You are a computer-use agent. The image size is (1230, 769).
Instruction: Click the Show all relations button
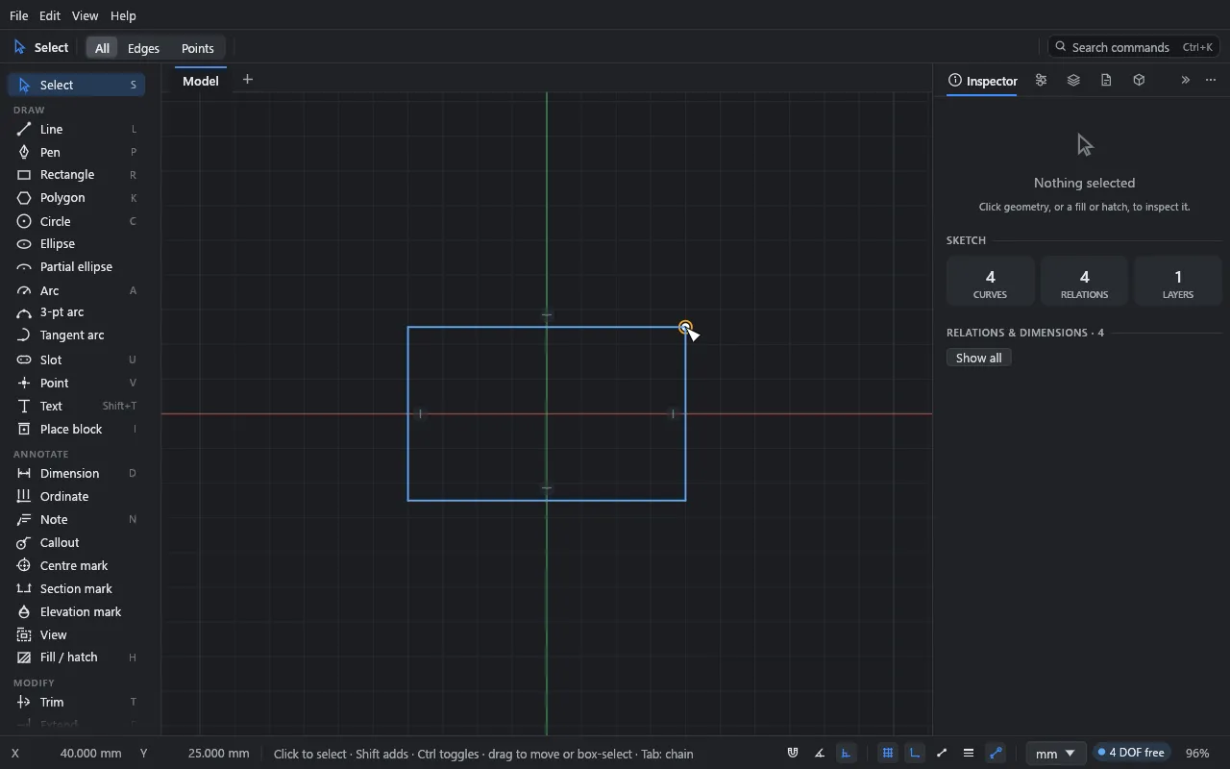click(979, 358)
